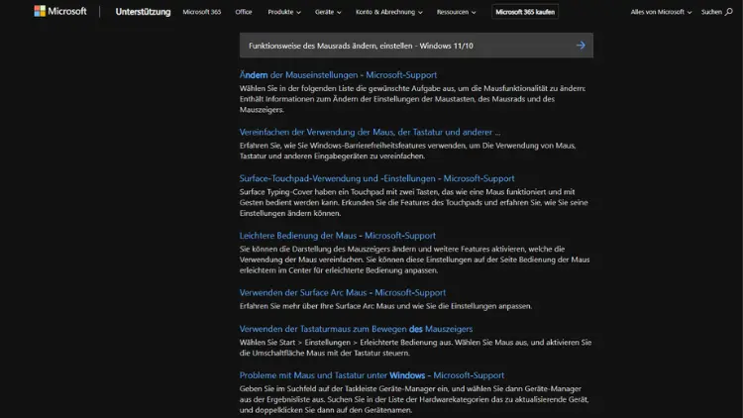Open Surface-Touchpad-Verwendung result link
Image resolution: width=743 pixels, height=418 pixels.
point(376,178)
